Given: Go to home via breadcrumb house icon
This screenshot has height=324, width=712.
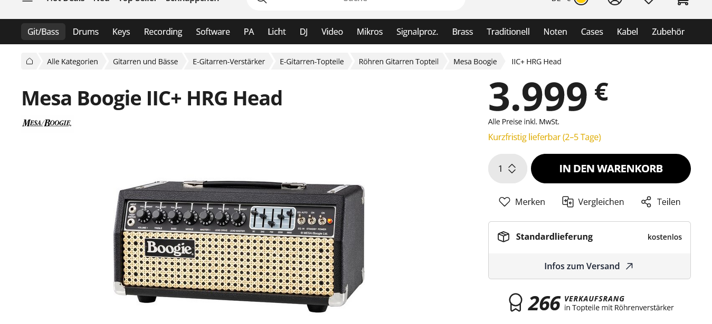Looking at the screenshot, I should (x=30, y=62).
